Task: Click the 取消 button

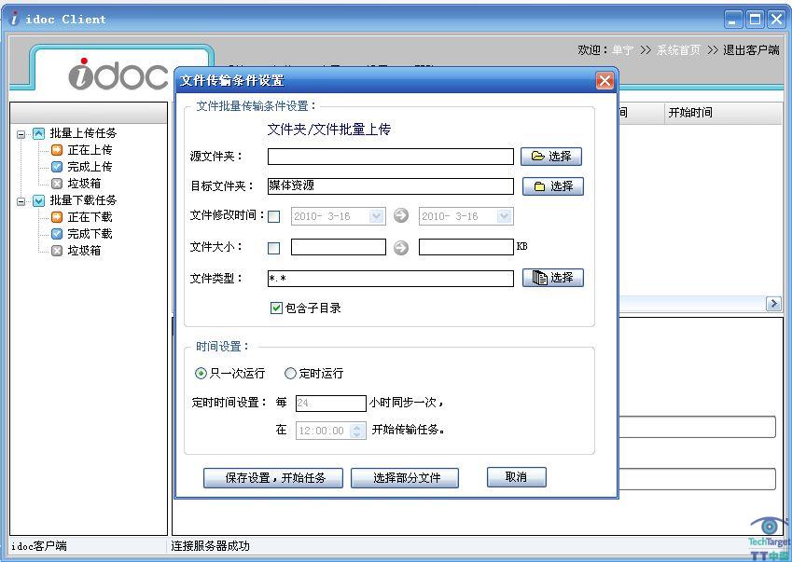Action: tap(516, 477)
